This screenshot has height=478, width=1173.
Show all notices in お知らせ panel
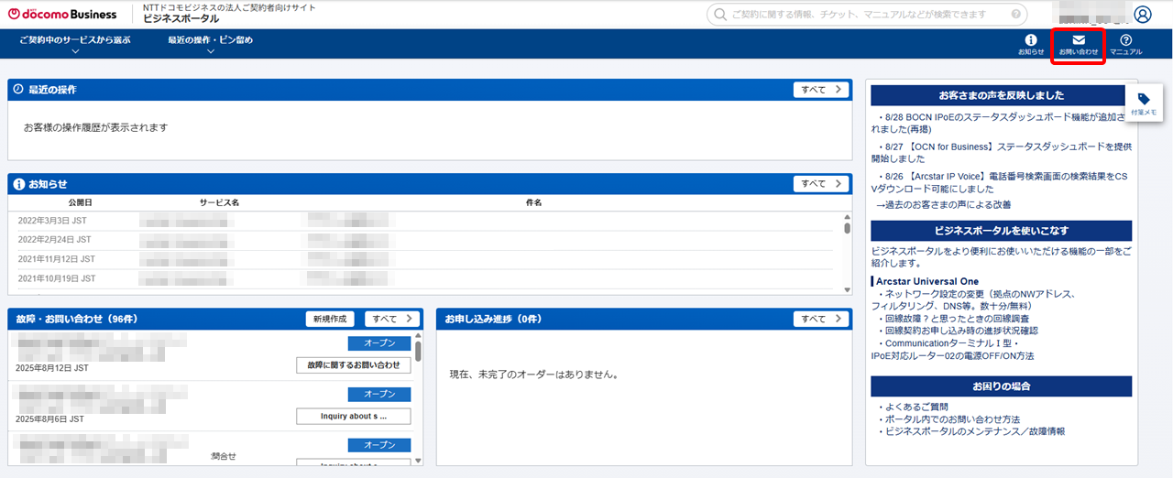(x=820, y=184)
